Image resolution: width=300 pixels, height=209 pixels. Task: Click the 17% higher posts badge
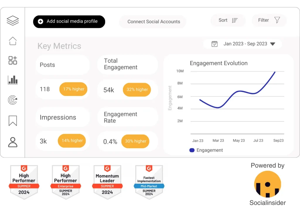click(x=74, y=89)
